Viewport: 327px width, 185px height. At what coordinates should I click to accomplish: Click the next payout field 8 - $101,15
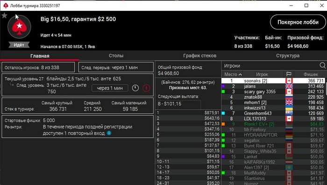pos(179,104)
